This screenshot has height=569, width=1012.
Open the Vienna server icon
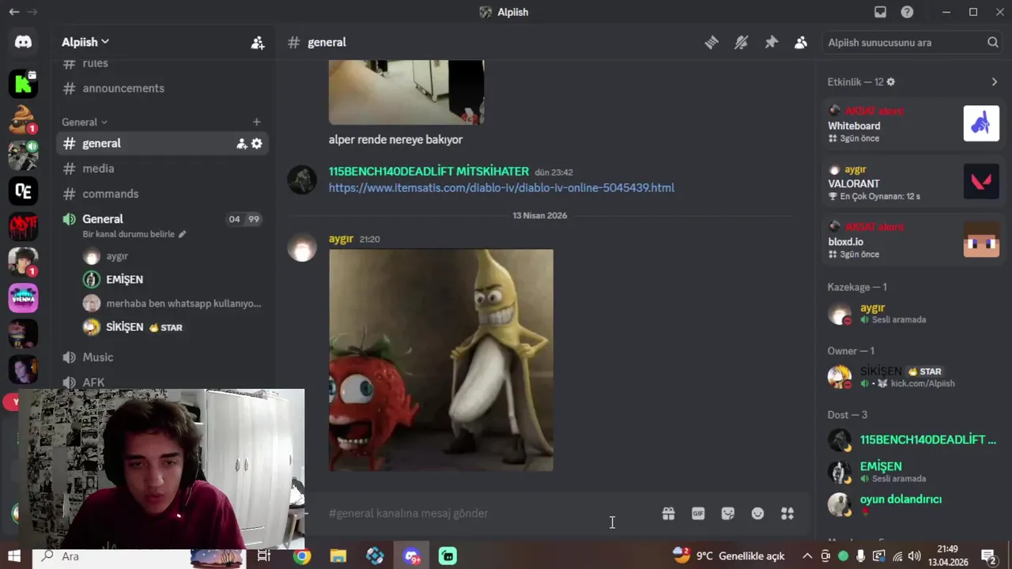coord(23,298)
